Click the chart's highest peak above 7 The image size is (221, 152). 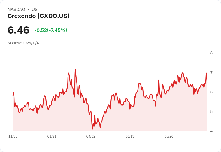(x=75, y=69)
